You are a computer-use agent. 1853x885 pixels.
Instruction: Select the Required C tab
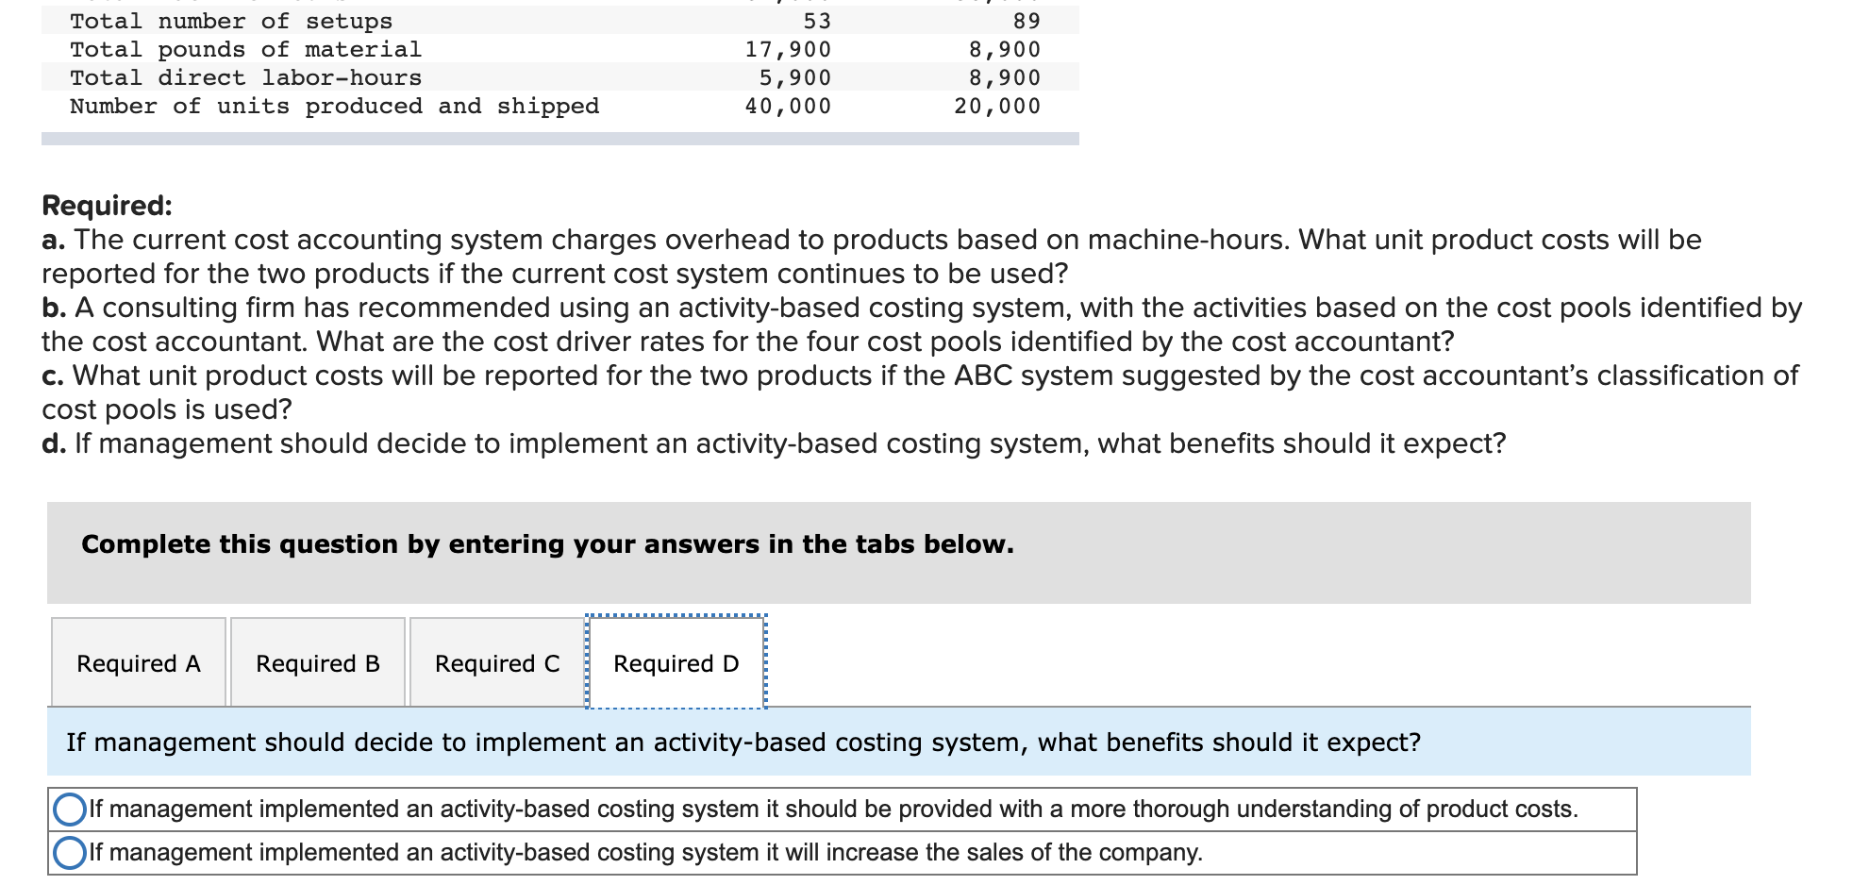click(497, 663)
